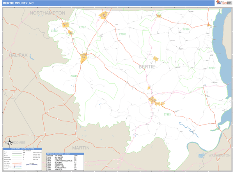This screenshot has height=172, width=234.
Task: Click the 27924 ZIP label on the map
Action: click(186, 29)
